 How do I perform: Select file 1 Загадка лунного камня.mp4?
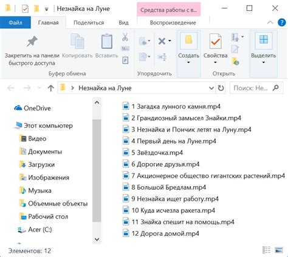[x=171, y=106]
